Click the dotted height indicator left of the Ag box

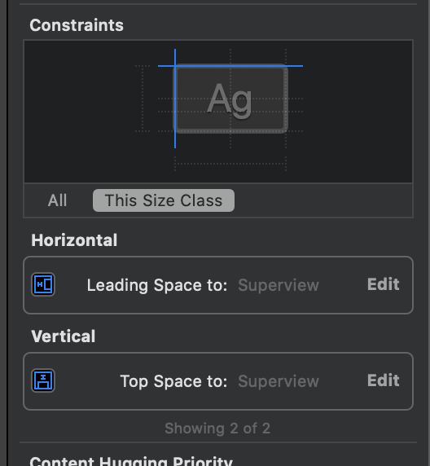(143, 99)
